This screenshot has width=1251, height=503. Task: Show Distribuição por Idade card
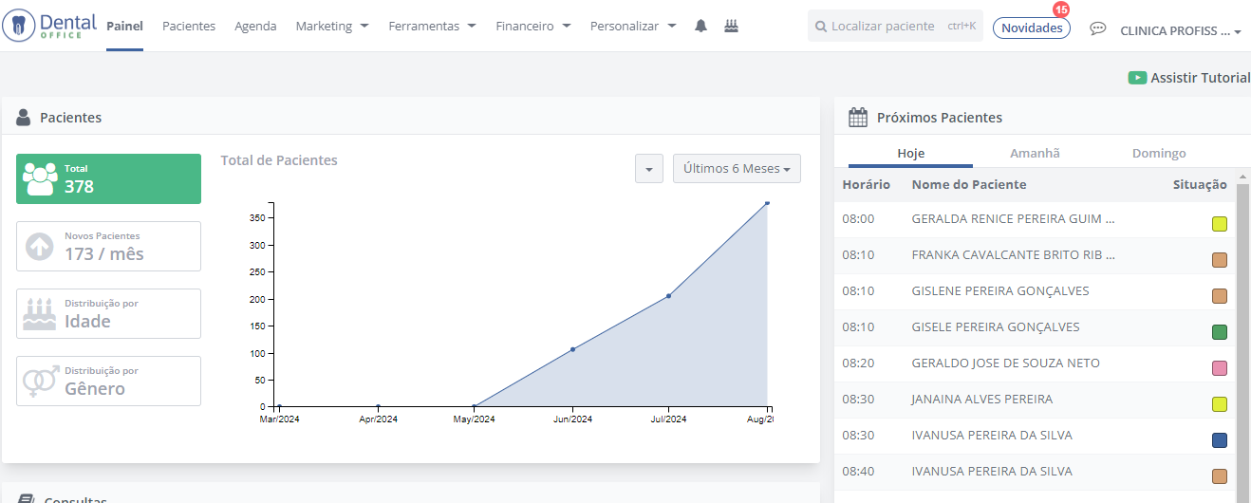point(108,314)
